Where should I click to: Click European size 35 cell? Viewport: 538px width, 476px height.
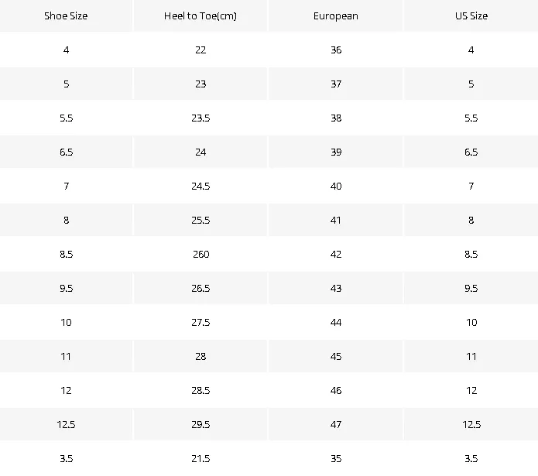point(335,458)
